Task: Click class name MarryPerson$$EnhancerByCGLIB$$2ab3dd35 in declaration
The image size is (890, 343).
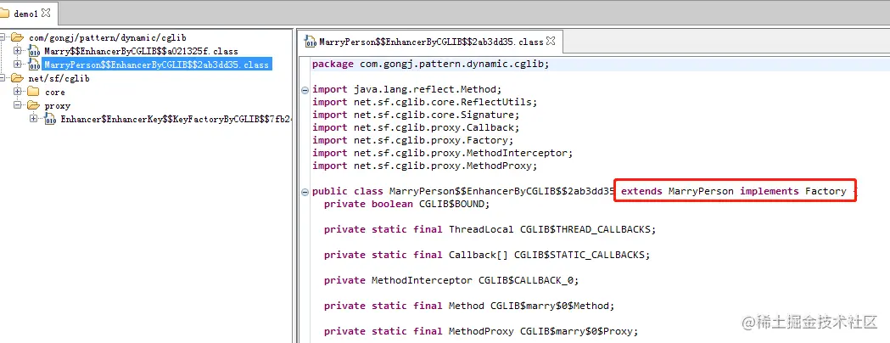Action: point(501,191)
